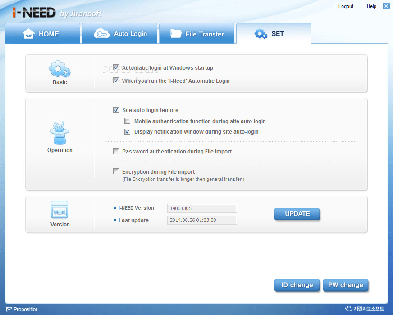Screen dimensions: 393x315
Task: Enable Mobile authentication function checkbox
Action: pos(128,121)
